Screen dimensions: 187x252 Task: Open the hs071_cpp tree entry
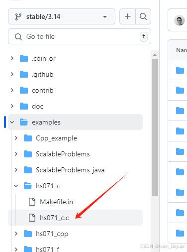[52, 234]
